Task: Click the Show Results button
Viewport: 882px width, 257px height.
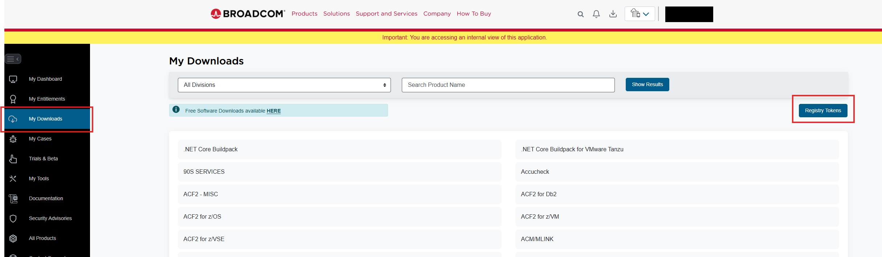Action: pos(647,84)
